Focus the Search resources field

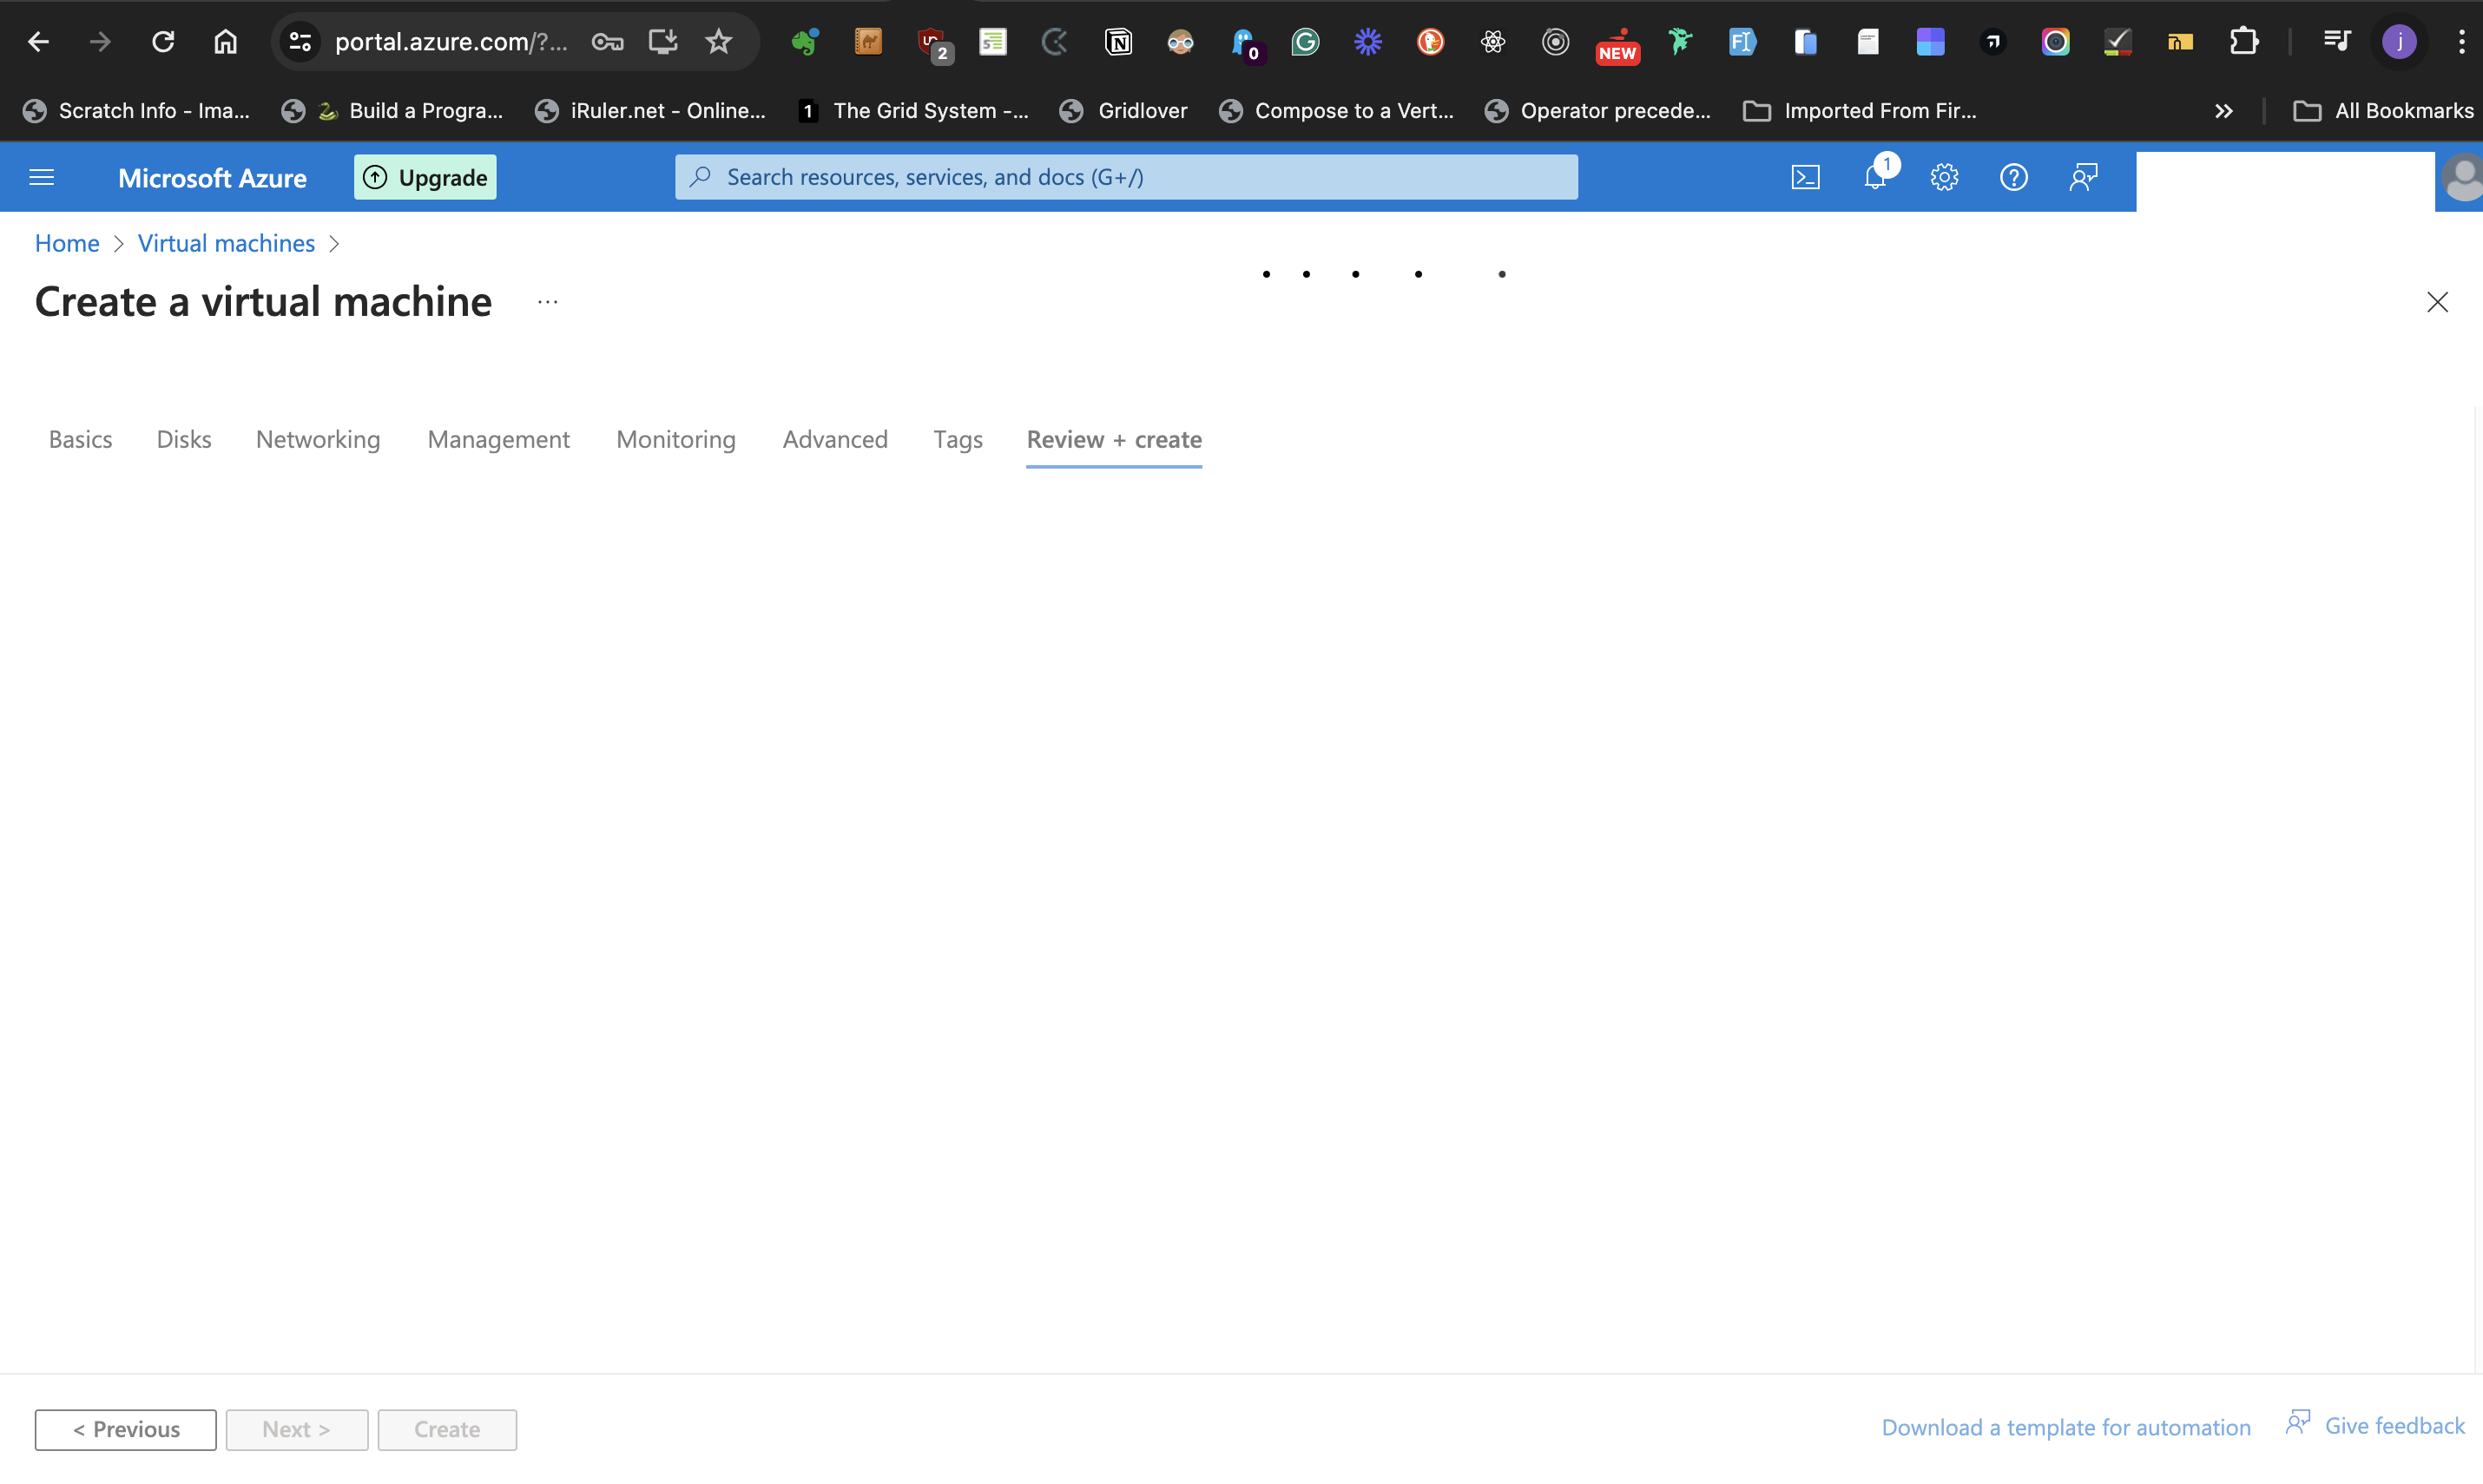pos(1125,177)
